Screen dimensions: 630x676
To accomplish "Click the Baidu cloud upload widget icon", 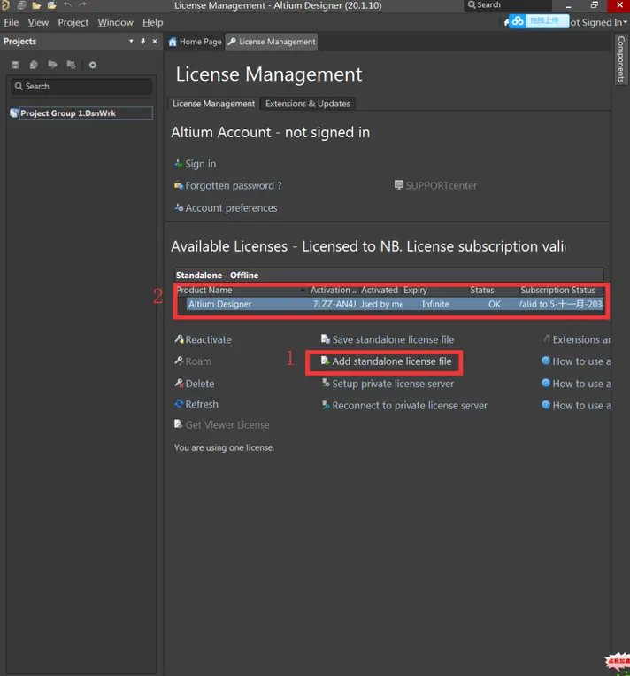I will coord(518,21).
